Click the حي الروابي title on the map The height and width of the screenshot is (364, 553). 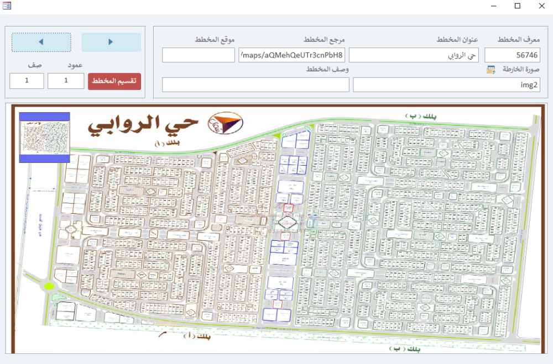pyautogui.click(x=143, y=125)
